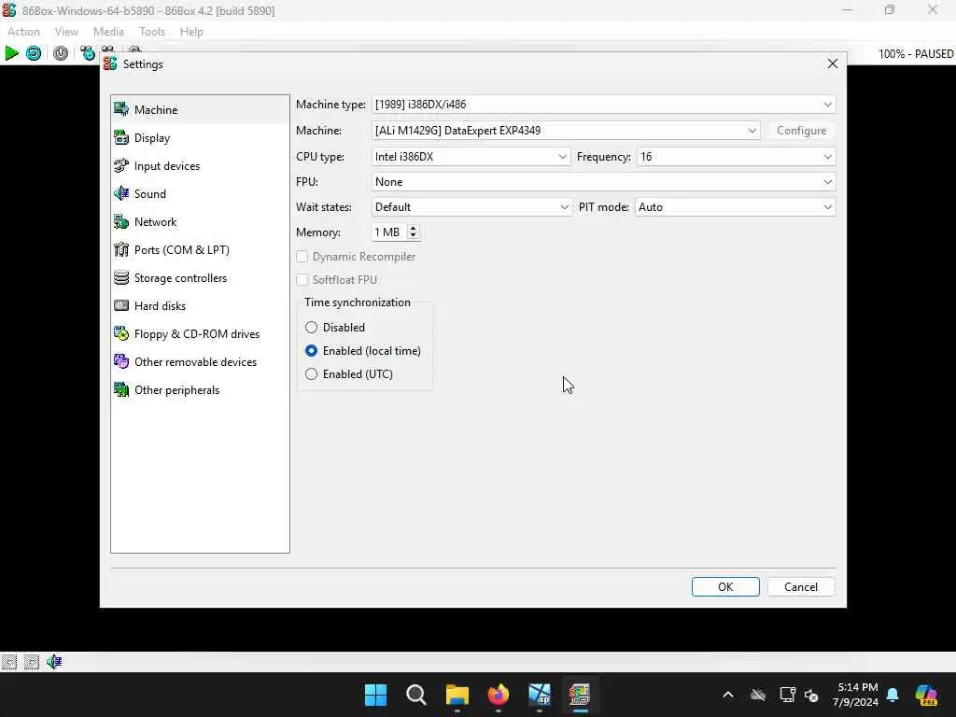Open the Action menu
Image resolution: width=956 pixels, height=717 pixels.
pyautogui.click(x=23, y=32)
